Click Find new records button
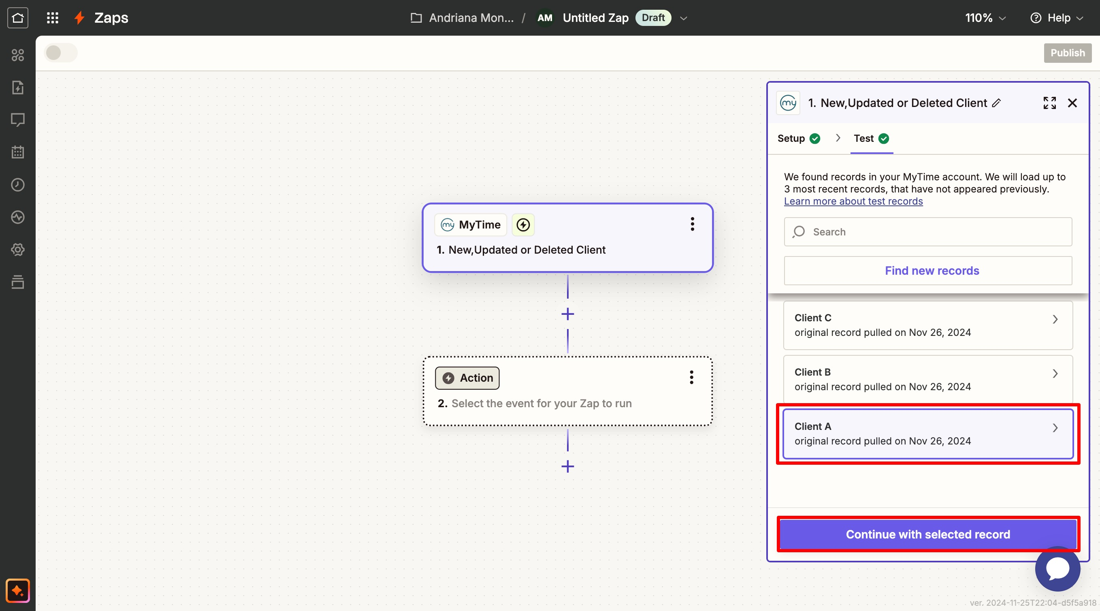Viewport: 1100px width, 611px height. [927, 271]
